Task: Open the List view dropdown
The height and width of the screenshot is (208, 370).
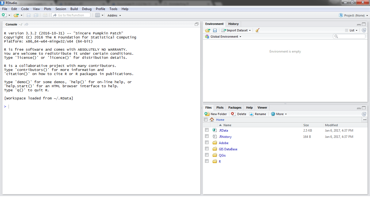Action: point(351,30)
